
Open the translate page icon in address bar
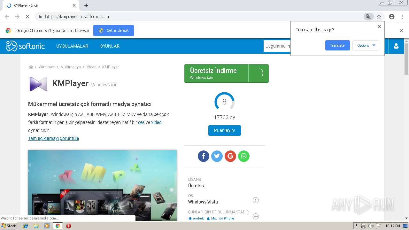pyautogui.click(x=368, y=17)
